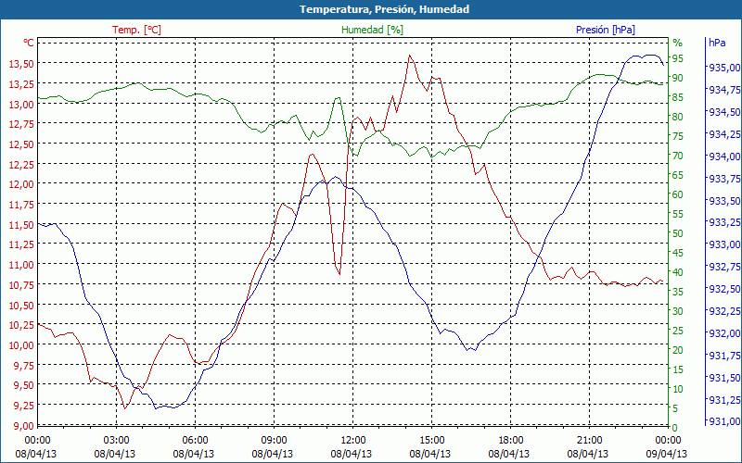Click the '03:00' time axis label
Image resolution: width=742 pixels, height=463 pixels.
(x=117, y=440)
